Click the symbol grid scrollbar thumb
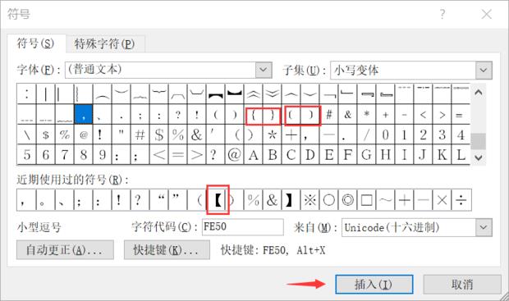Screen dimensions: 509x301 coord(478,141)
